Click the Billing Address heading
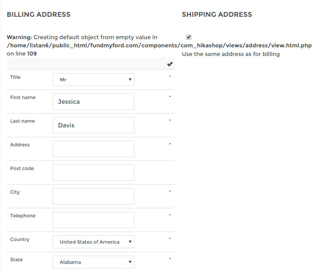The image size is (321, 278). tap(38, 15)
